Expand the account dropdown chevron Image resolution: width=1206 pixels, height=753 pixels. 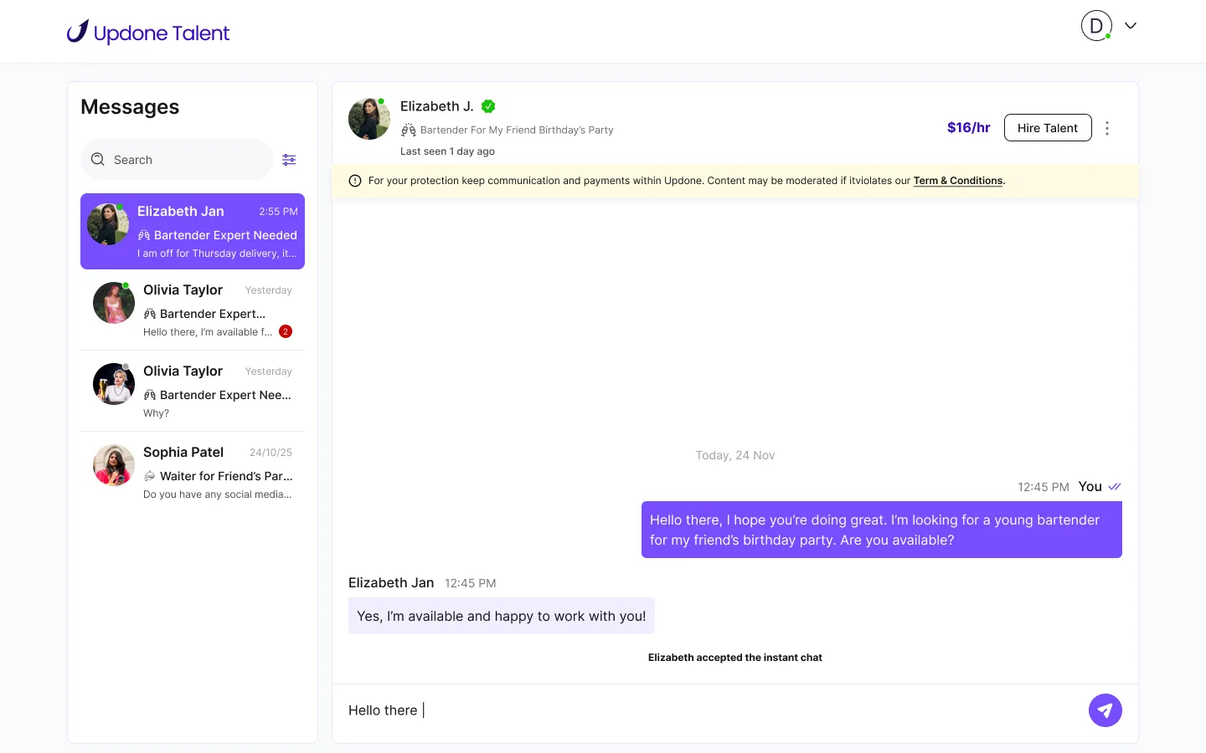1131,26
